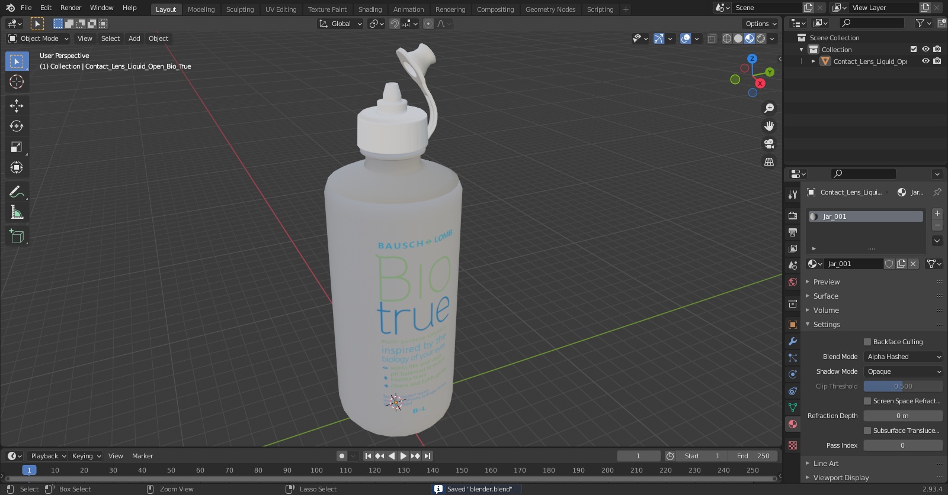Select the Annotate tool
This screenshot has width=948, height=495.
pyautogui.click(x=17, y=192)
